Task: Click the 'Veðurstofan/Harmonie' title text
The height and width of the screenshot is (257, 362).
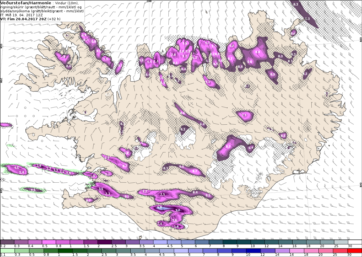Action: (x=26, y=3)
